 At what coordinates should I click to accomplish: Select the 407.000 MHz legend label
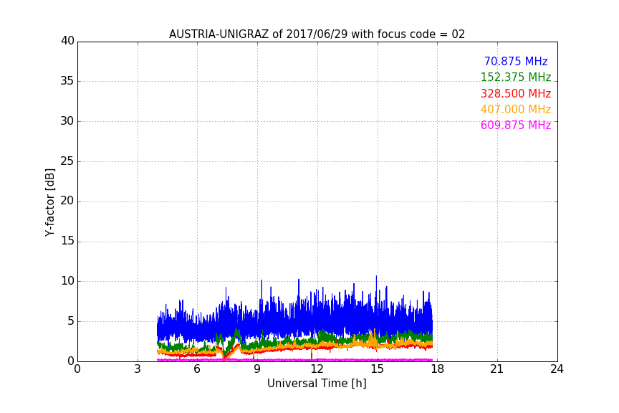pyautogui.click(x=516, y=109)
